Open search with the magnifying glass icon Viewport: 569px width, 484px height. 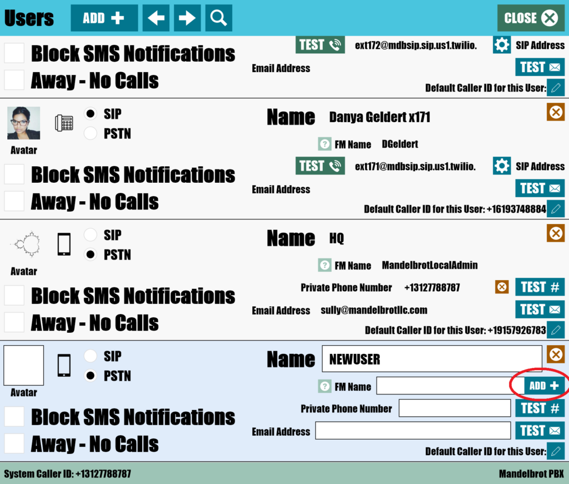click(x=218, y=18)
